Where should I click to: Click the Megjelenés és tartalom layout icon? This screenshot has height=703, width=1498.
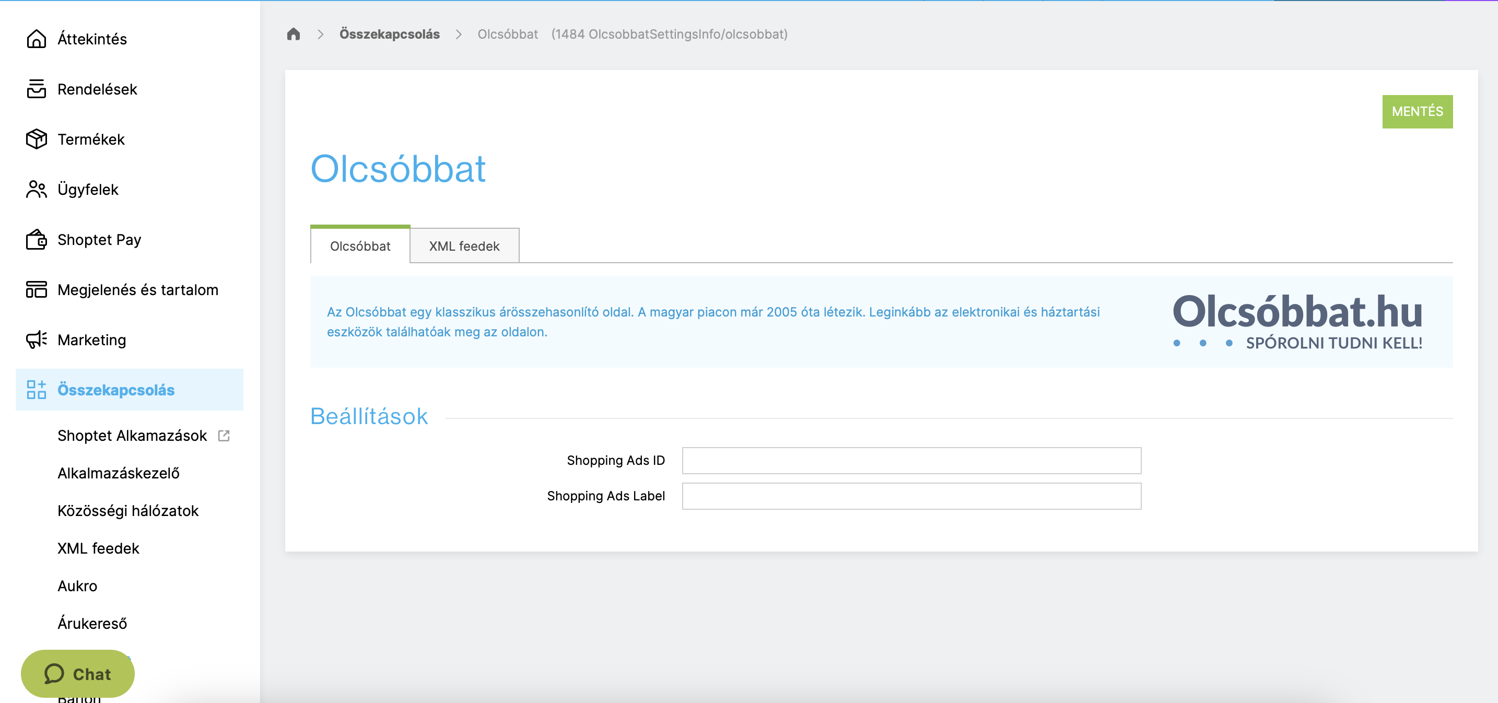36,289
